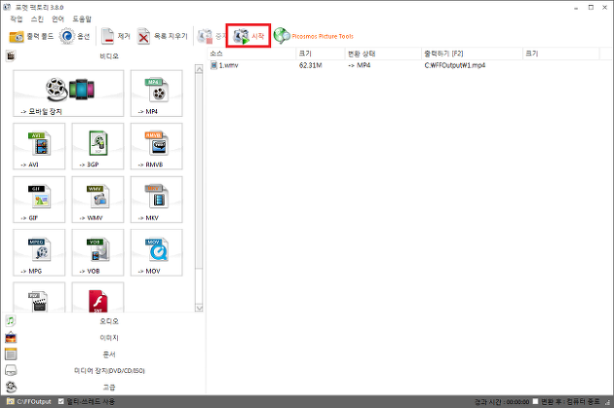Open the 출력 폴더 output folder
The width and height of the screenshot is (614, 408).
(31, 36)
